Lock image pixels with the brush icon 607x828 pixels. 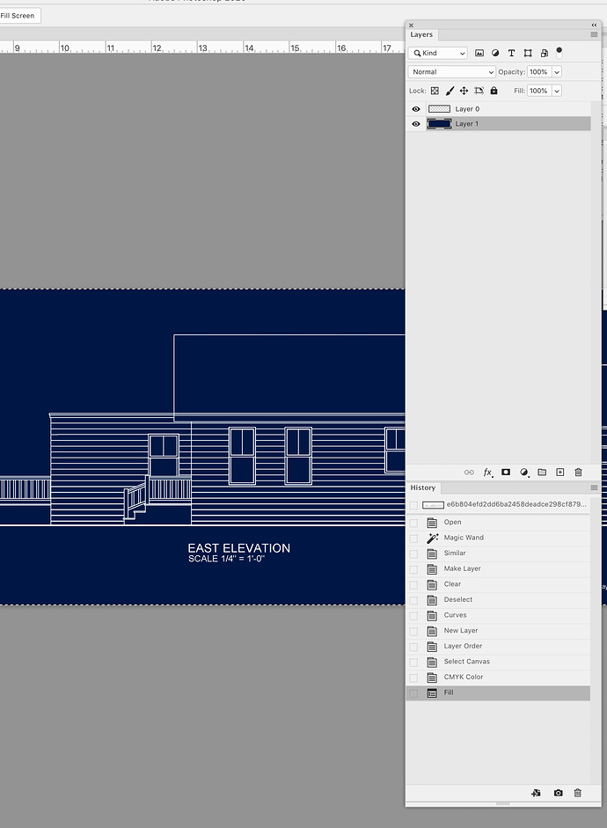[450, 91]
